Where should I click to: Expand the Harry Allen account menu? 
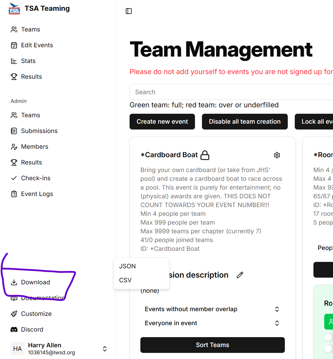(x=104, y=349)
